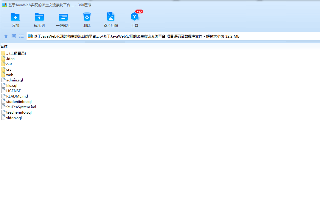Click the 解压到 (Extract to) toolbar icon
Image resolution: width=320 pixels, height=204 pixels.
click(39, 17)
